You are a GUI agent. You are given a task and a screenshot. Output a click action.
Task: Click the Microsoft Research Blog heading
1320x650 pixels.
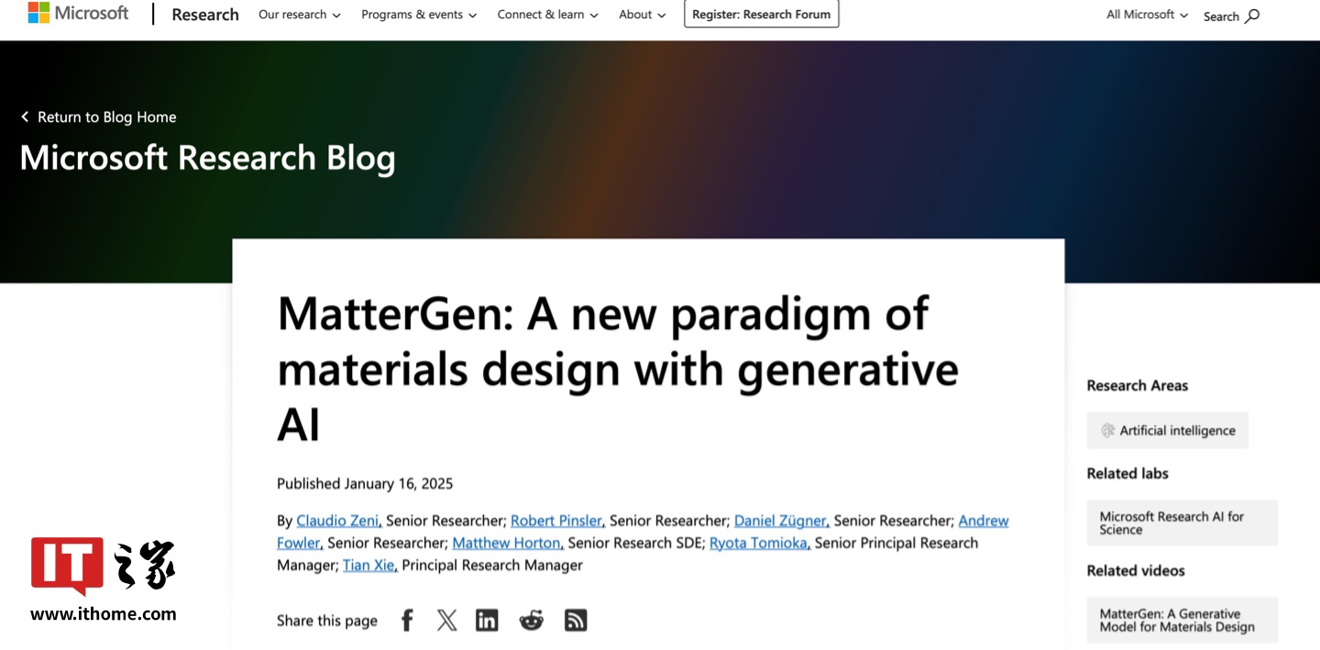(208, 158)
